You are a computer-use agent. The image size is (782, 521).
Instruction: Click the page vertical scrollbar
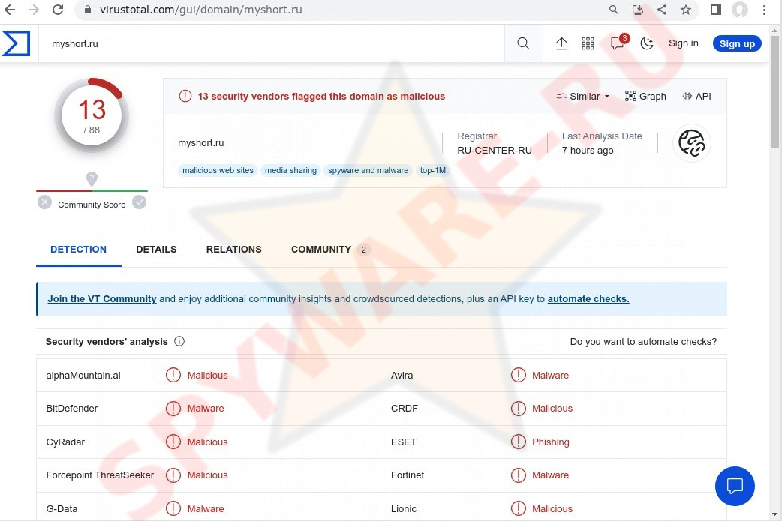(x=774, y=91)
